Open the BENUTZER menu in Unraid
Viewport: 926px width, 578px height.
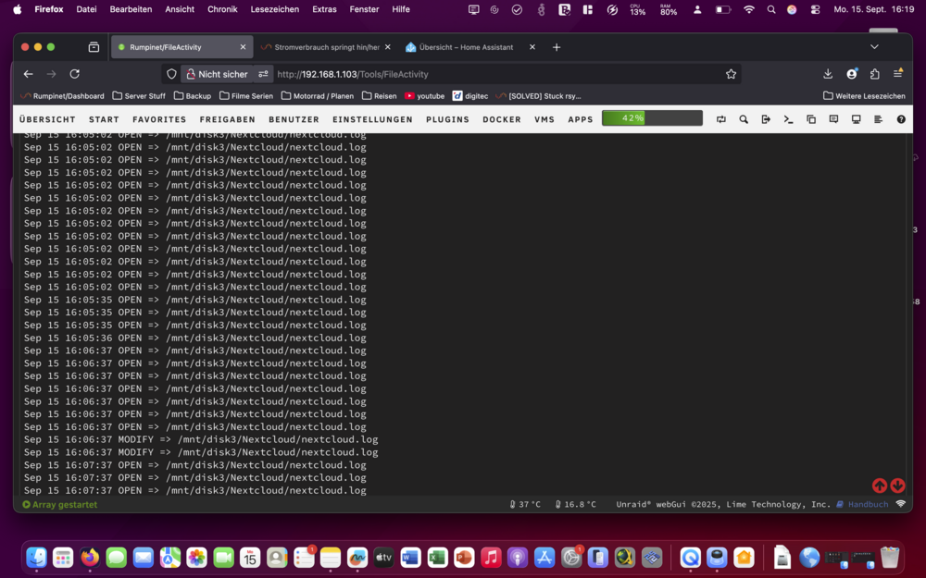(x=294, y=119)
